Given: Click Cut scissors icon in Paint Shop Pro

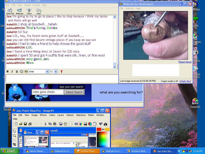Looking at the screenshot, I should [45, 124].
